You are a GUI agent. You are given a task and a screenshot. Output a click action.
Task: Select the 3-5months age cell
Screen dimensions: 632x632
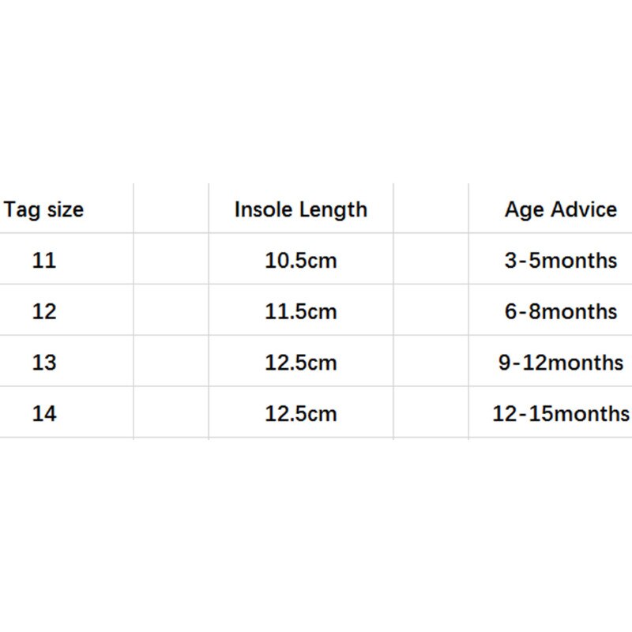click(x=561, y=260)
